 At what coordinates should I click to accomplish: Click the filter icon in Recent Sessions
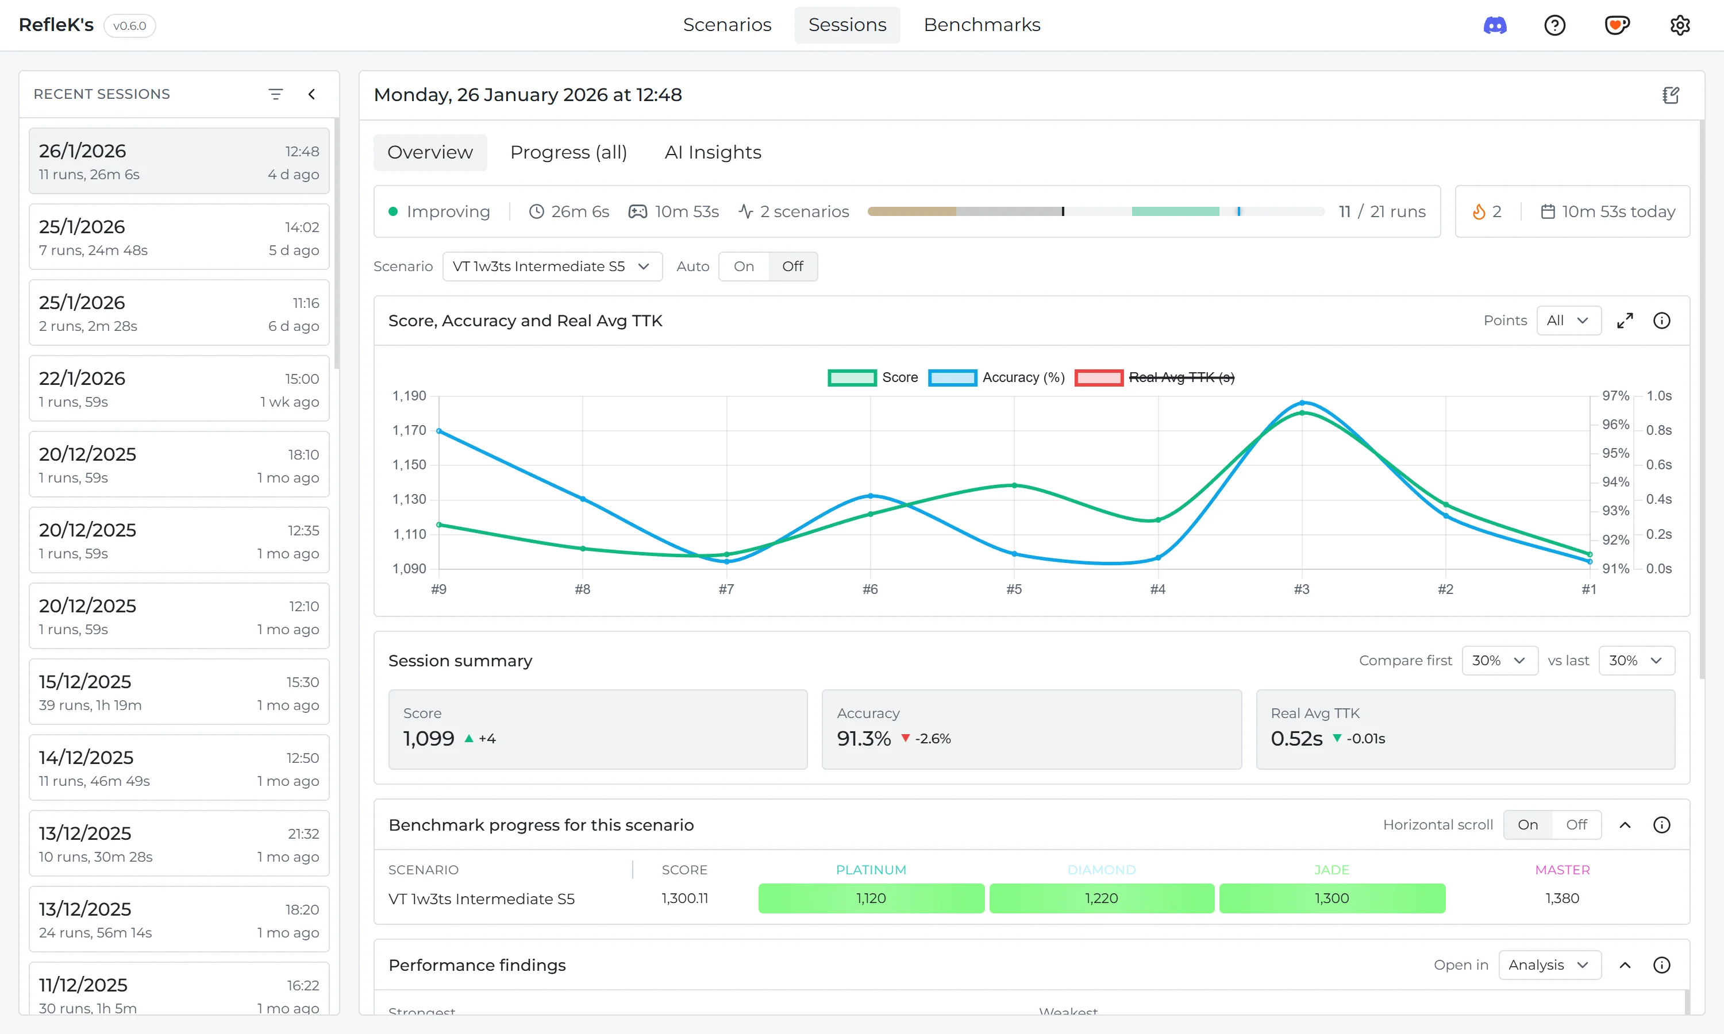[276, 94]
